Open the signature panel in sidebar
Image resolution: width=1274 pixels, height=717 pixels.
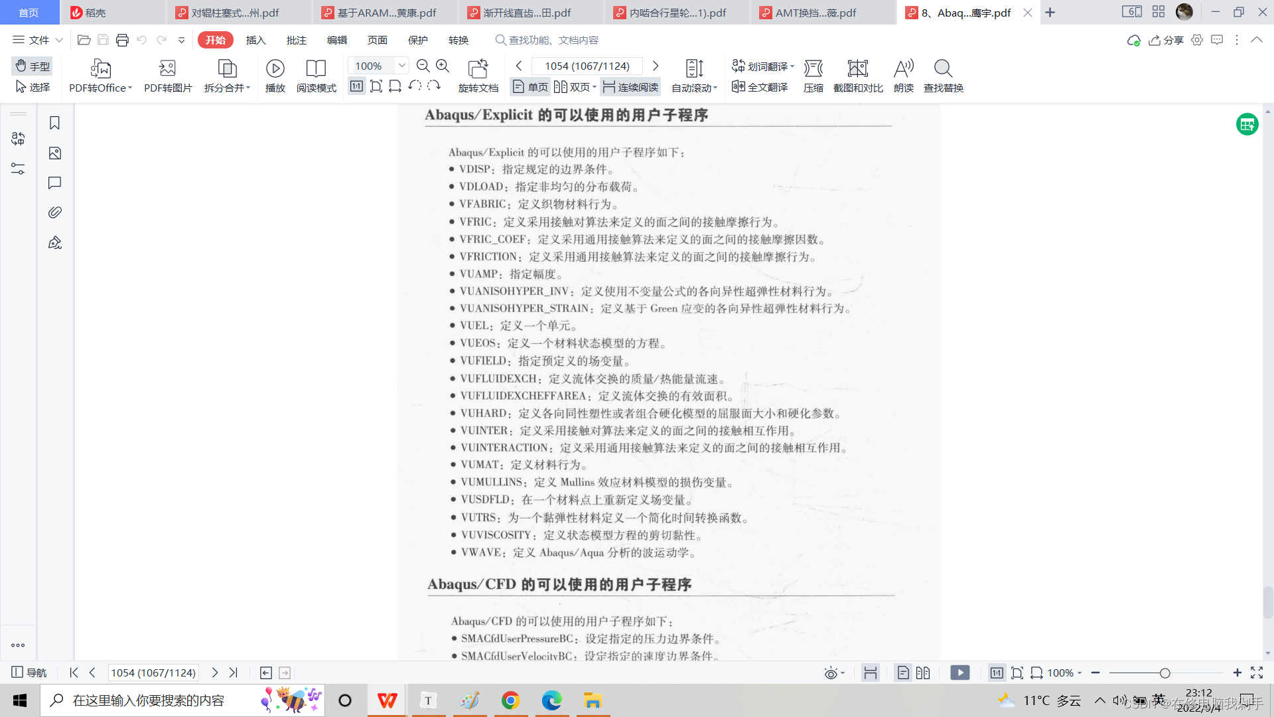click(55, 242)
